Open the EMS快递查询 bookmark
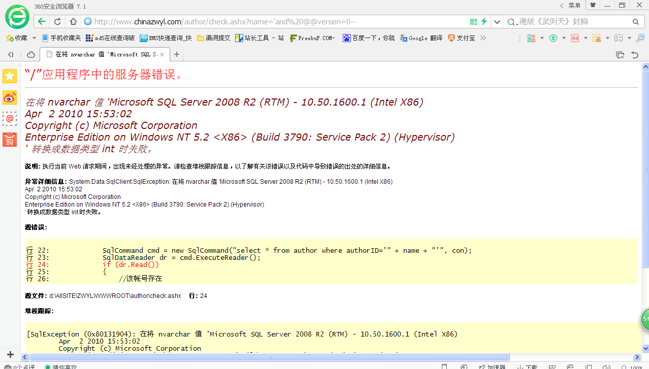 (x=166, y=38)
